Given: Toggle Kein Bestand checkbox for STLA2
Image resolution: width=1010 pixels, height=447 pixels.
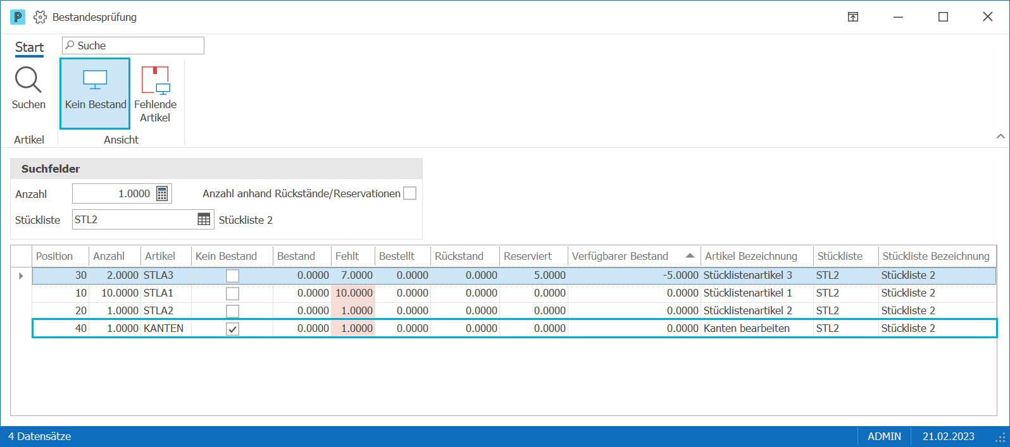Looking at the screenshot, I should [233, 311].
